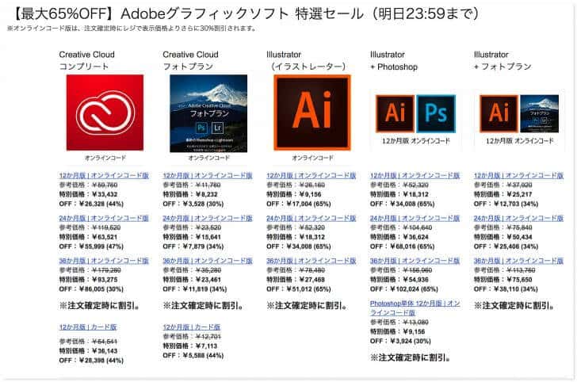The height and width of the screenshot is (382, 577).
Task: Click the OFF ¥55,999 (47%) text
Action: click(91, 246)
